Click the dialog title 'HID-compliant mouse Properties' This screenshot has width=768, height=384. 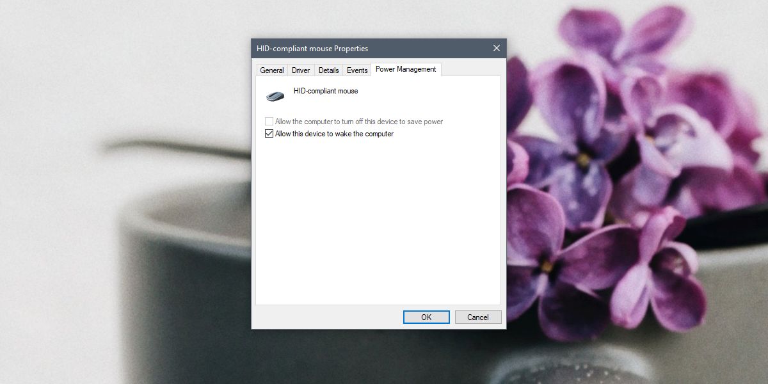[x=312, y=49]
